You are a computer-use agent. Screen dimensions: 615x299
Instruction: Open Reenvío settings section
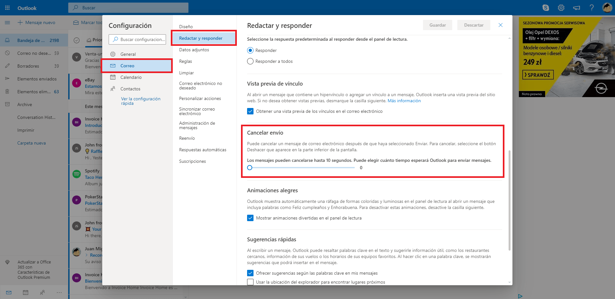187,138
